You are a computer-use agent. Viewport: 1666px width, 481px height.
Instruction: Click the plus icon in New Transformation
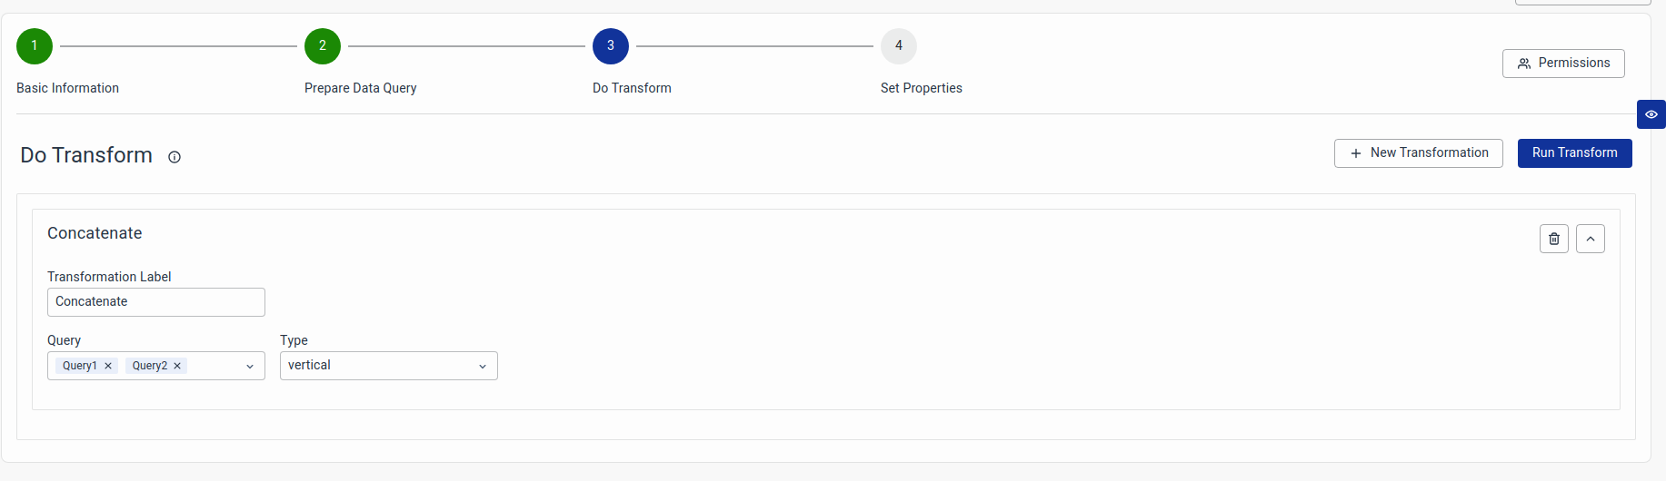tap(1356, 153)
